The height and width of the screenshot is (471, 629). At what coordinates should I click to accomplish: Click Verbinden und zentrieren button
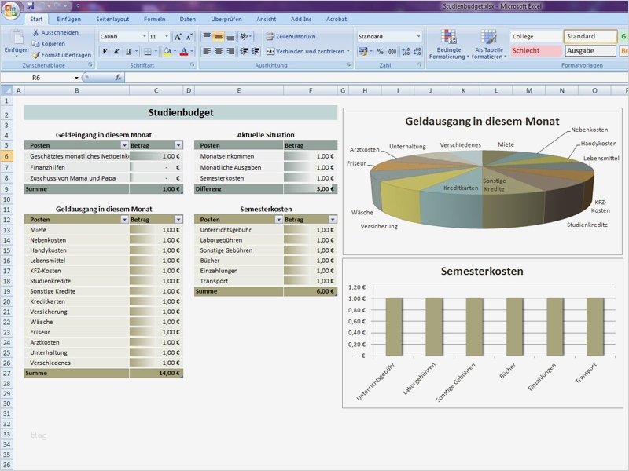coord(308,52)
